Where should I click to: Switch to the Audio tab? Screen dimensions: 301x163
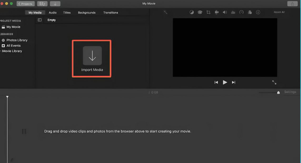pyautogui.click(x=52, y=12)
